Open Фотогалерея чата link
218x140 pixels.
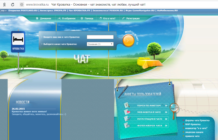coord(150,126)
